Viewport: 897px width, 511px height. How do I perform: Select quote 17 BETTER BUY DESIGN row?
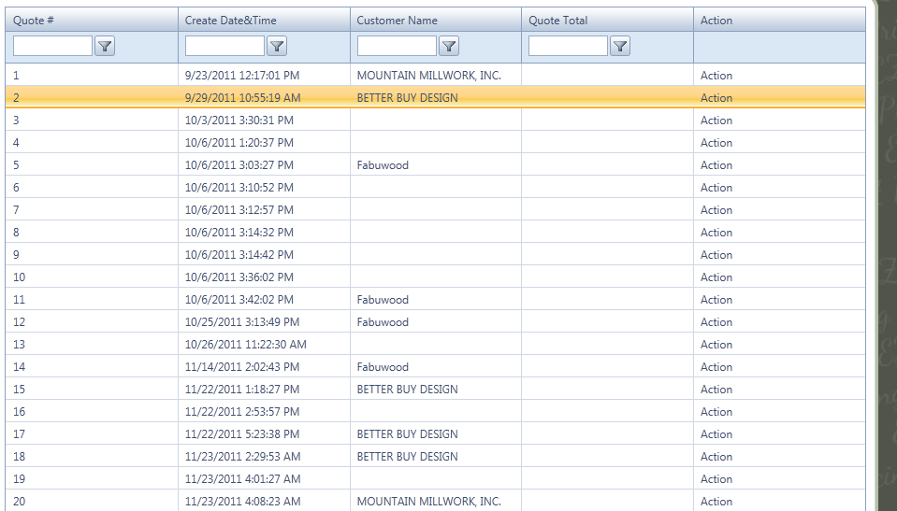(407, 434)
